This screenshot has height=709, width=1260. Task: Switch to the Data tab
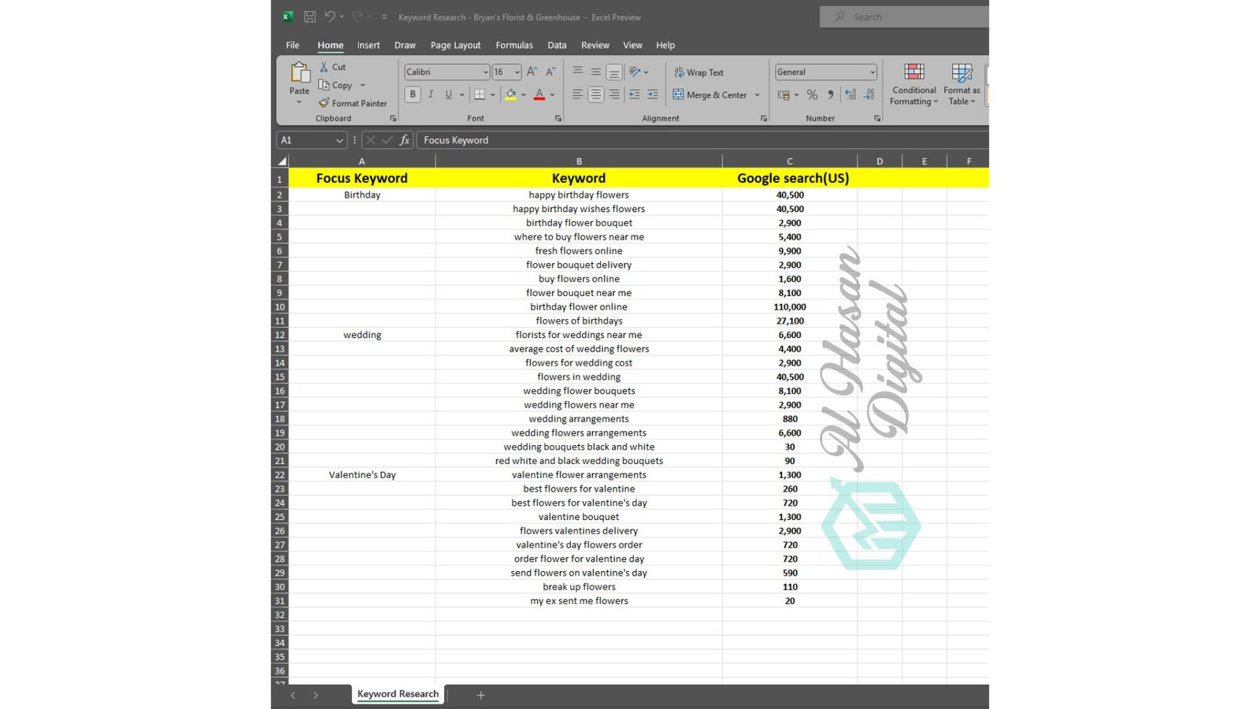click(557, 45)
